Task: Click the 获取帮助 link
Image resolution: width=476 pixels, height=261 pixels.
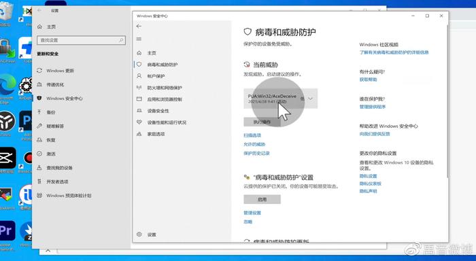Action: coord(369,80)
